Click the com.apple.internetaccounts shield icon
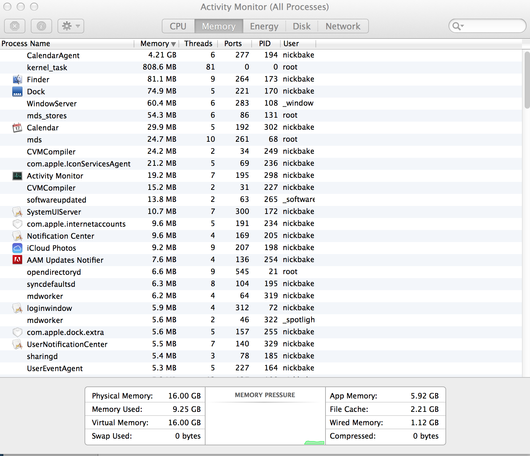 point(17,224)
